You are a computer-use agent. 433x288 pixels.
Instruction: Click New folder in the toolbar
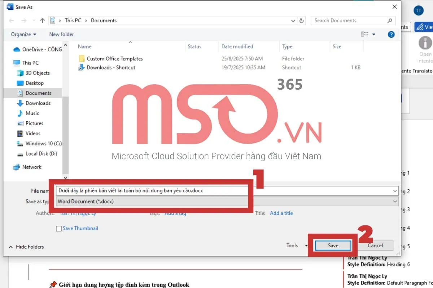coord(61,35)
